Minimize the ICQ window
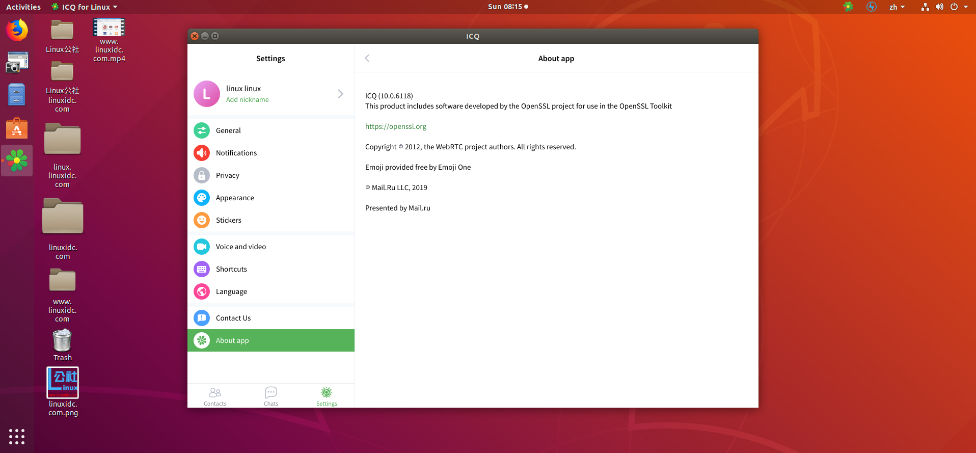 tap(205, 36)
